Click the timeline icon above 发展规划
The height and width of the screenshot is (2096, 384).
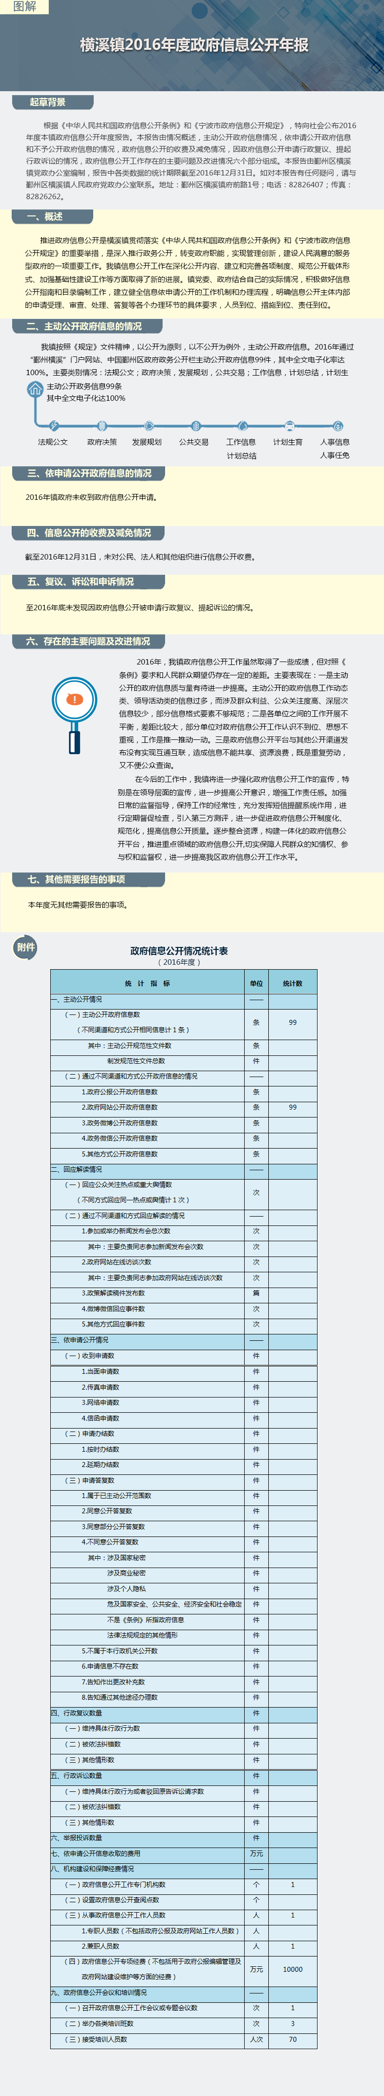[149, 425]
